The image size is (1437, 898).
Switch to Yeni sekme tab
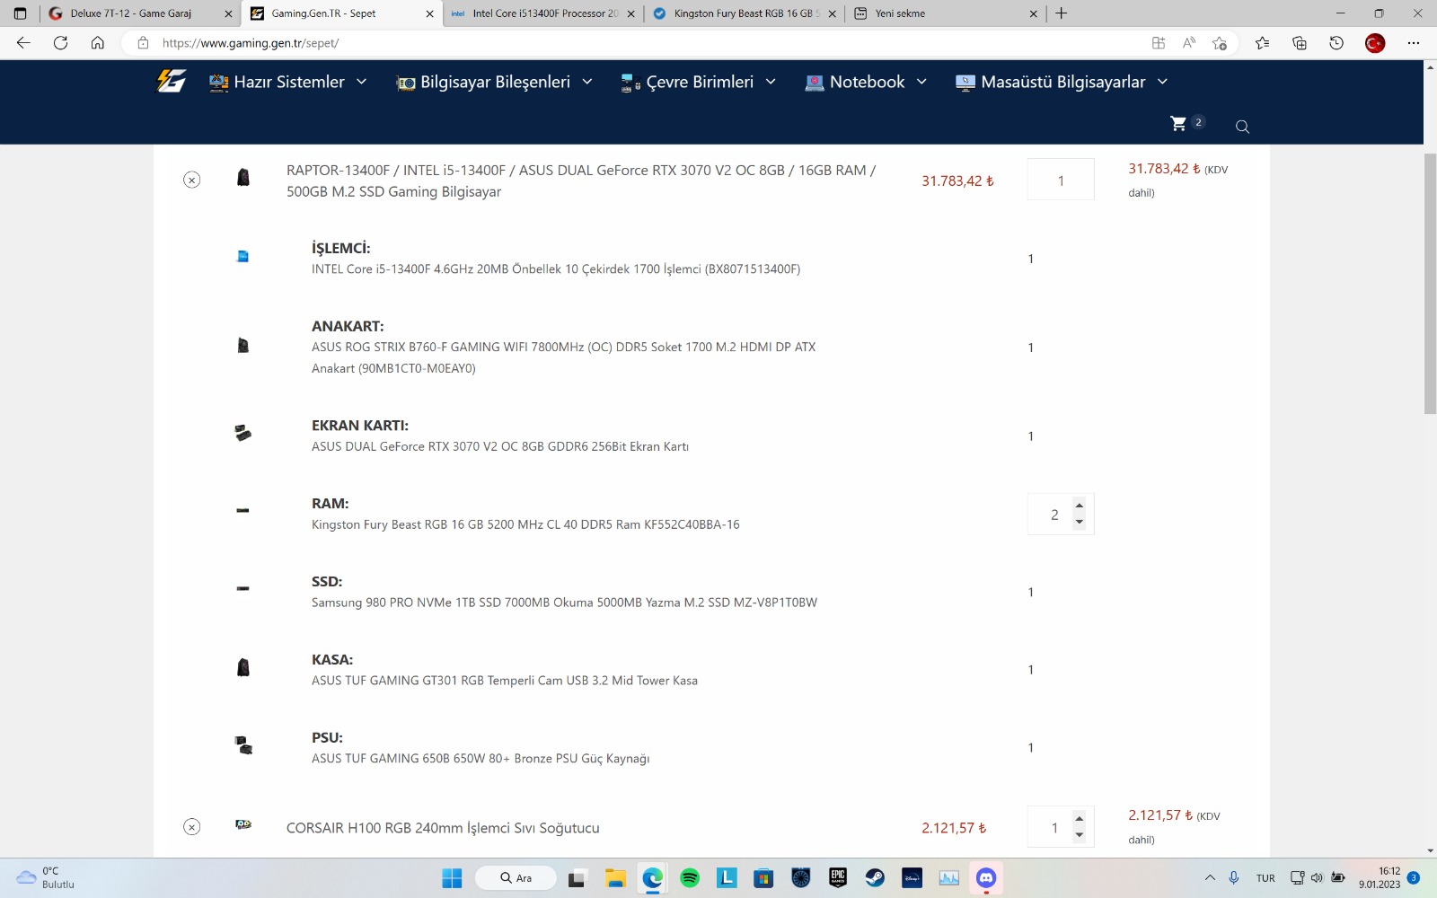click(x=946, y=13)
